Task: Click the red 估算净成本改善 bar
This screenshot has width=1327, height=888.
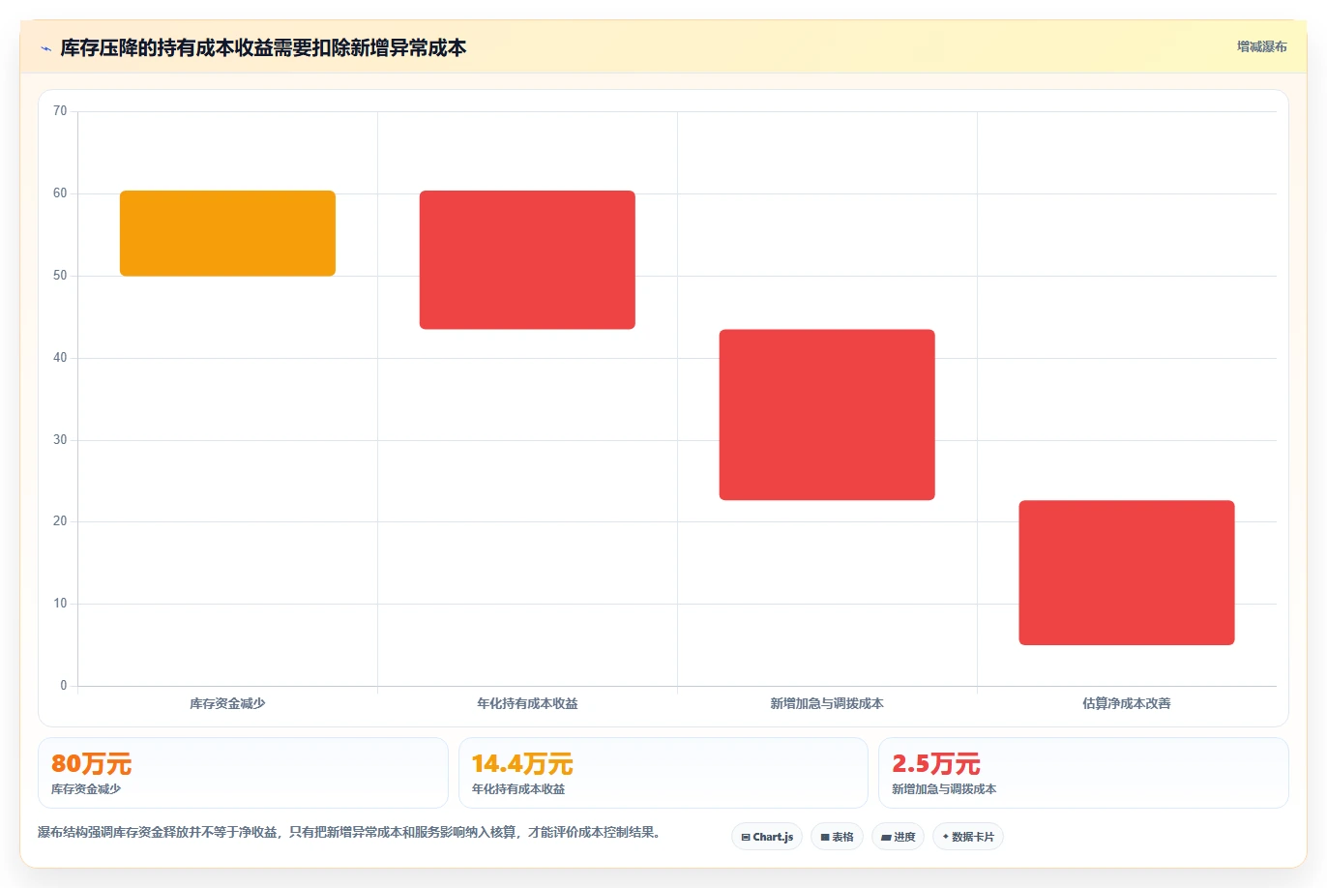Action: point(1127,573)
